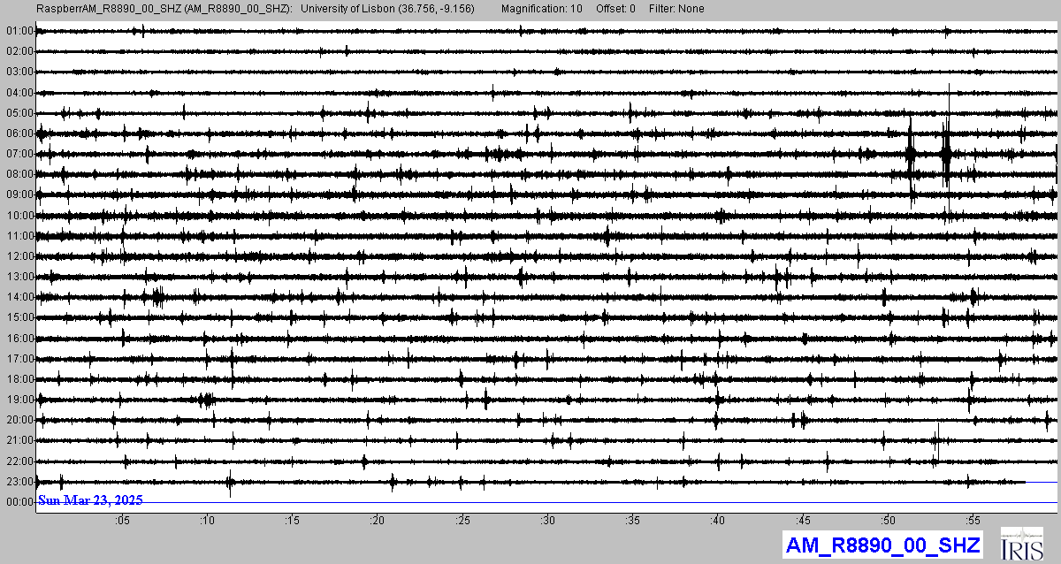Click the 23:00 hour label
The width and height of the screenshot is (1061, 564).
[x=19, y=482]
